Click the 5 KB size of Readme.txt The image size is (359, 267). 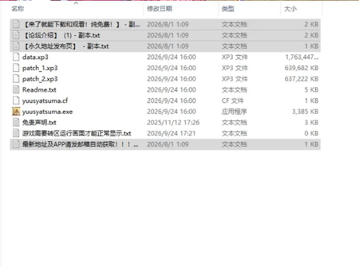click(312, 90)
